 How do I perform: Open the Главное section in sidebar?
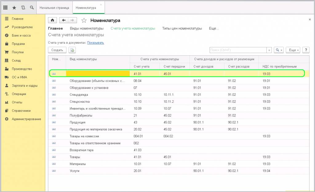(x=18, y=19)
